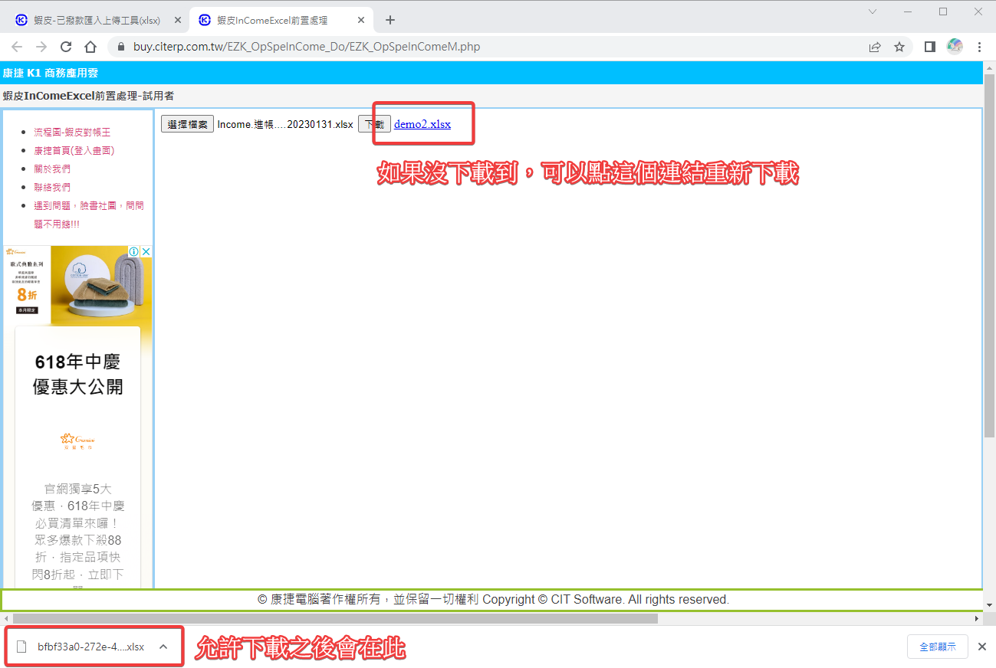The width and height of the screenshot is (996, 668).
Task: Open the demo2.xlsx download link
Action: [x=422, y=124]
